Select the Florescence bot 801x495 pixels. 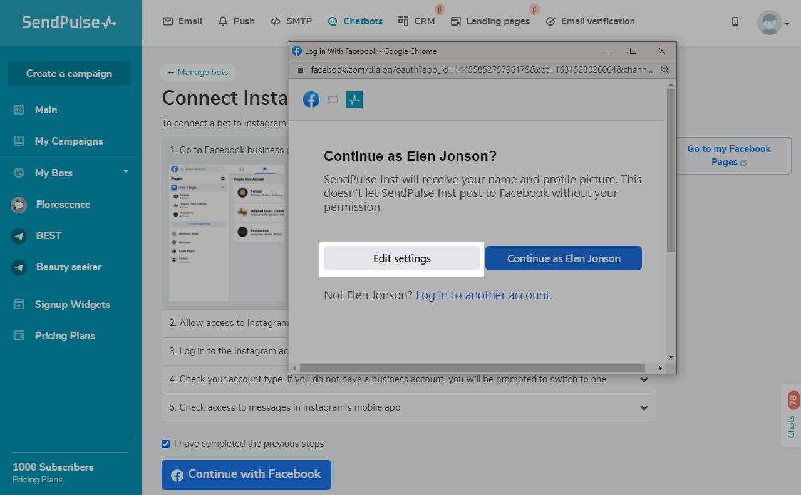click(63, 204)
